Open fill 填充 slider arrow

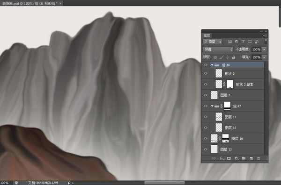coord(264,57)
